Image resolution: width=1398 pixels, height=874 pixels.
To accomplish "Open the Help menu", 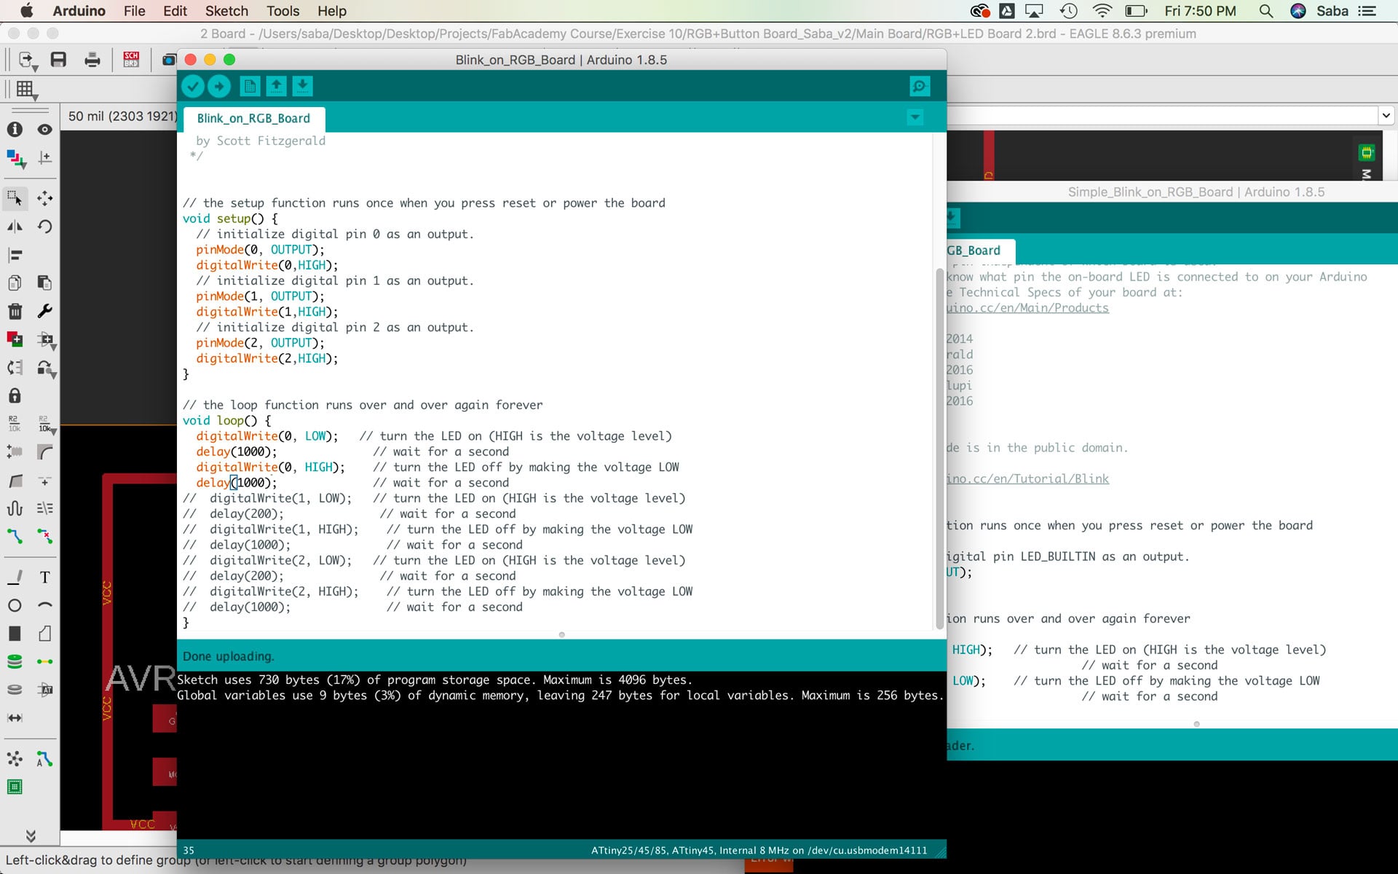I will 331,11.
